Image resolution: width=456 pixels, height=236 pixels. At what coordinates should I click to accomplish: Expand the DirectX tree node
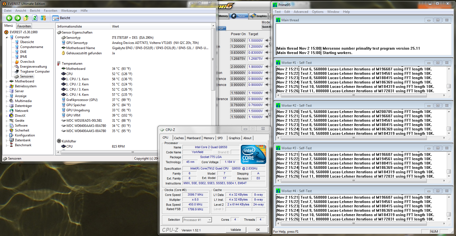[7, 116]
